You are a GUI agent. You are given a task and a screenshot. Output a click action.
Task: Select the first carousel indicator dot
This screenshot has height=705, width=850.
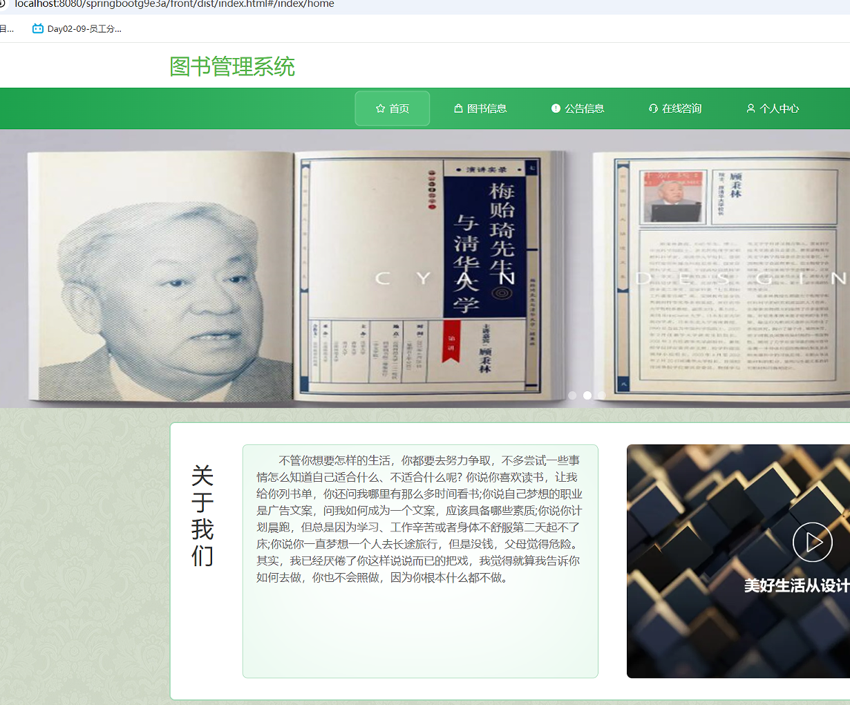point(572,395)
